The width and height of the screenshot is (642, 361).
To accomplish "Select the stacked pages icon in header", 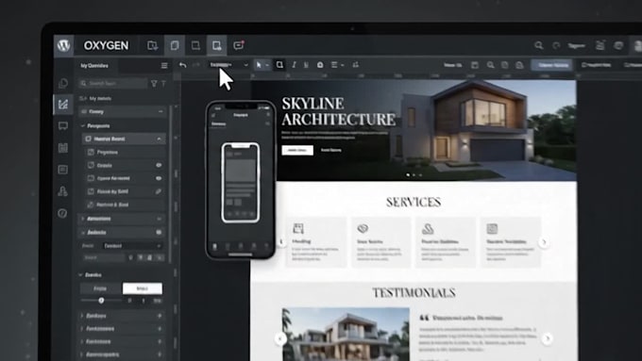I will pos(175,45).
